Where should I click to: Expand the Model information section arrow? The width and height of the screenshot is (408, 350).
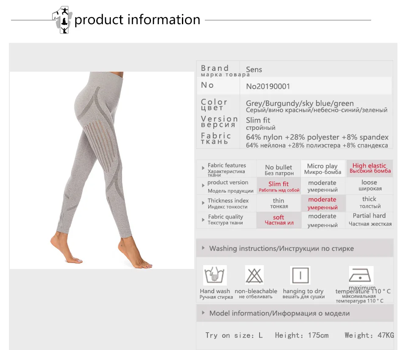[x=203, y=313]
